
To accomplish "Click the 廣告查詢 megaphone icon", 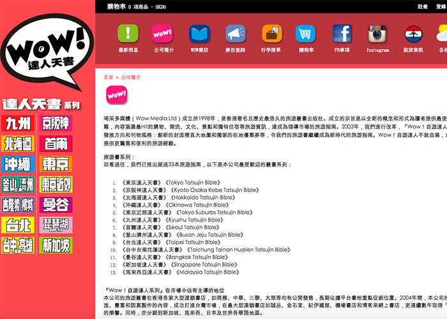I will pos(235,33).
